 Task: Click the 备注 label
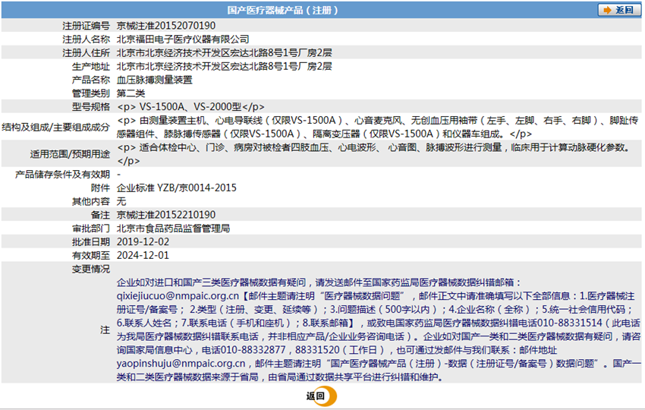[100, 215]
